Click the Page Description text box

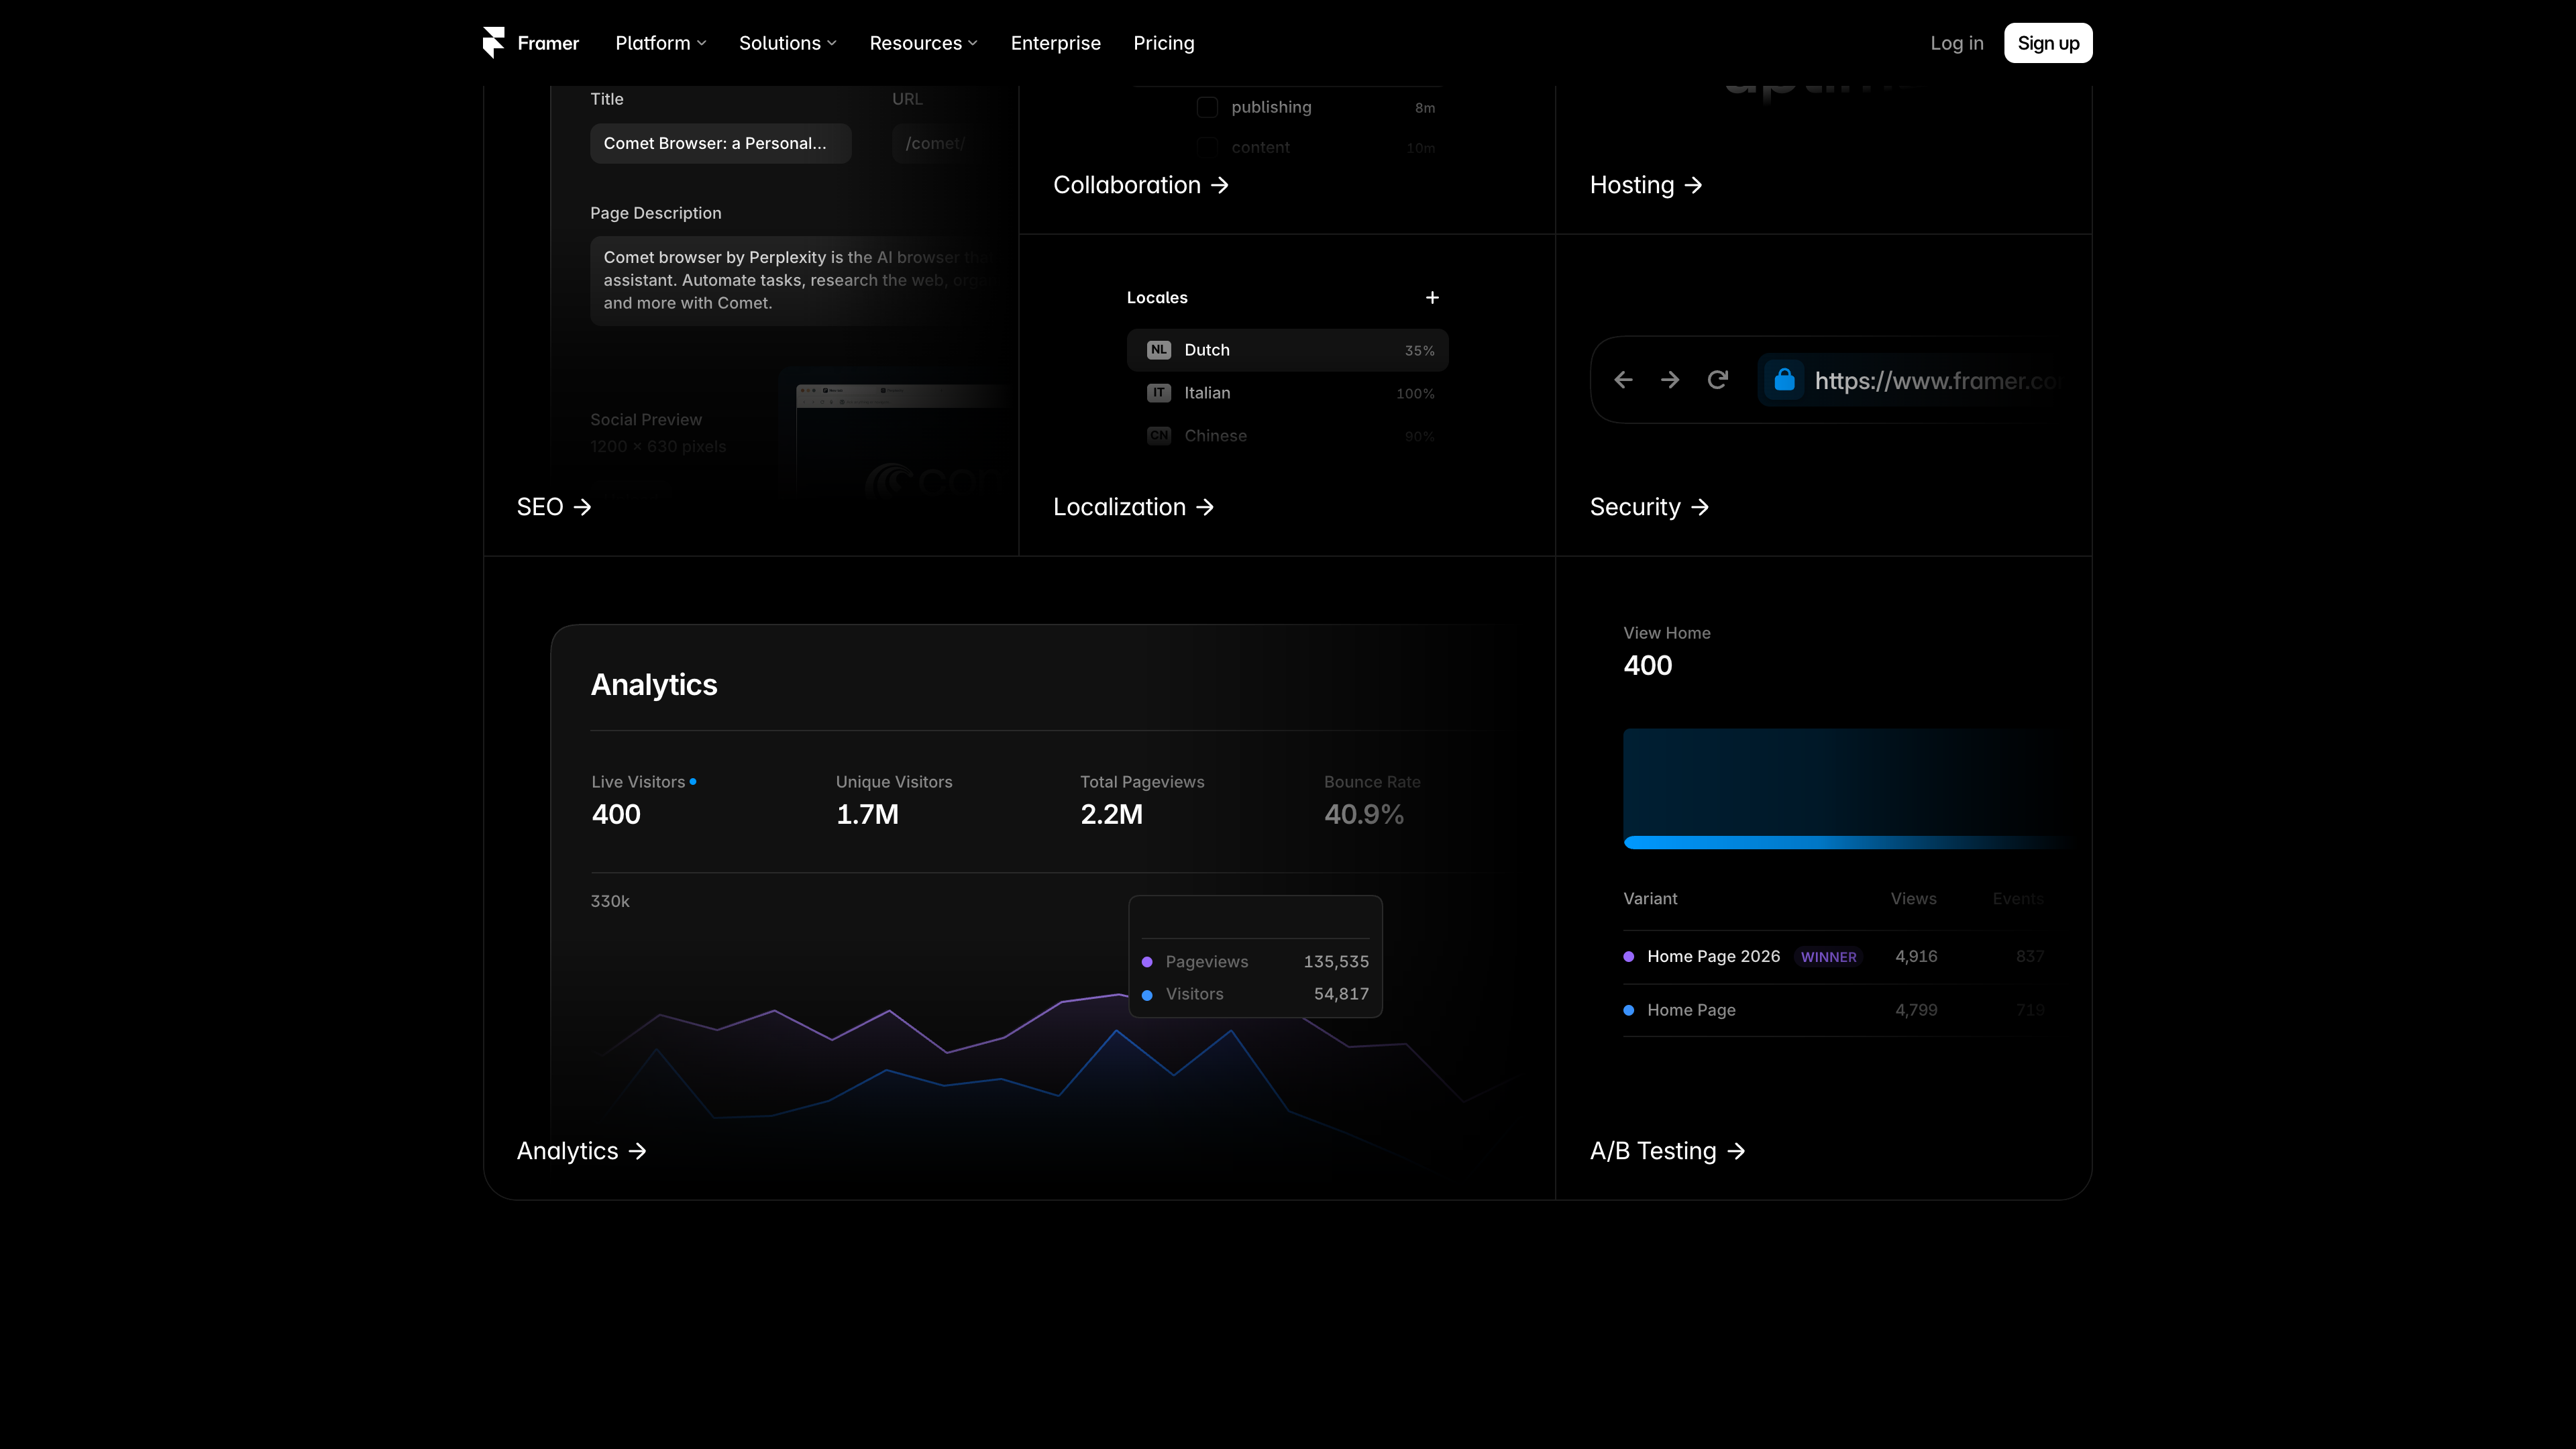pyautogui.click(x=800, y=280)
